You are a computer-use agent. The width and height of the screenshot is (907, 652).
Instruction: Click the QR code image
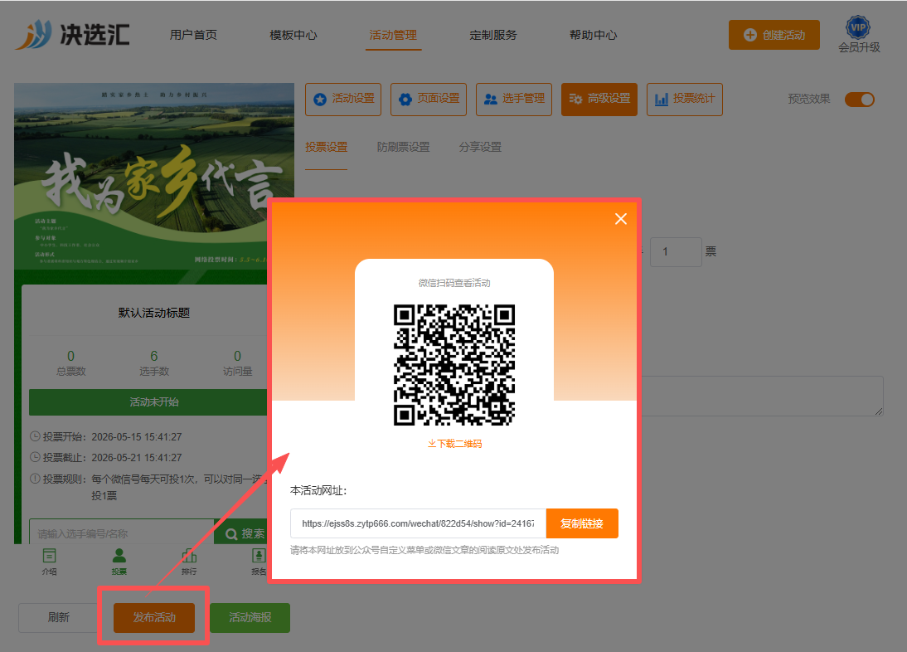pyautogui.click(x=454, y=365)
